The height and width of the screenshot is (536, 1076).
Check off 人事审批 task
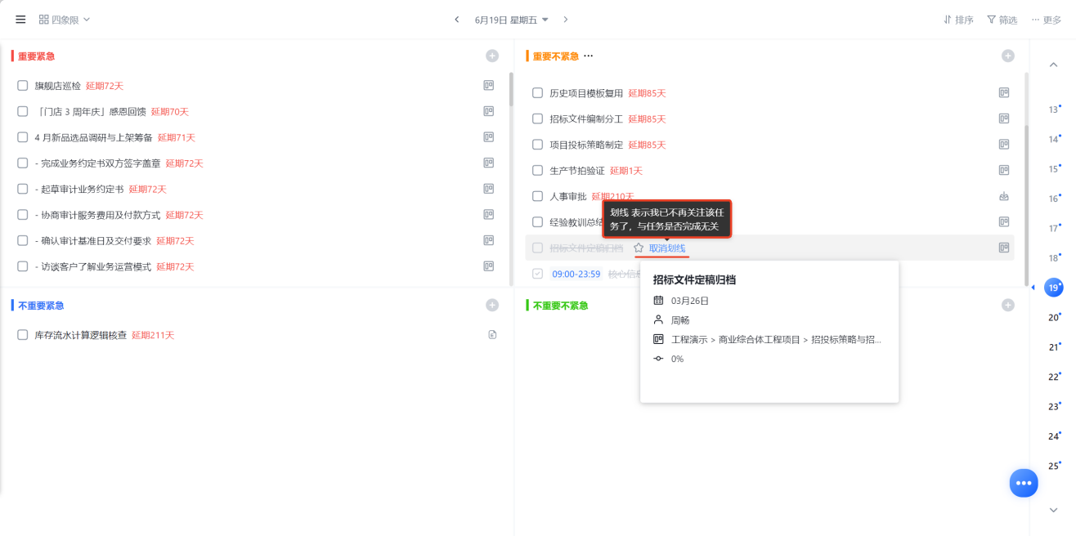(x=537, y=196)
